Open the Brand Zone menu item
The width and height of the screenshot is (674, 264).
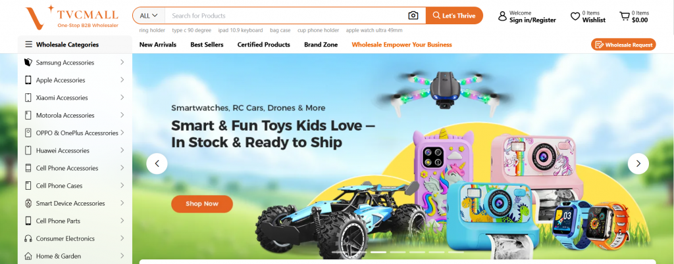321,45
